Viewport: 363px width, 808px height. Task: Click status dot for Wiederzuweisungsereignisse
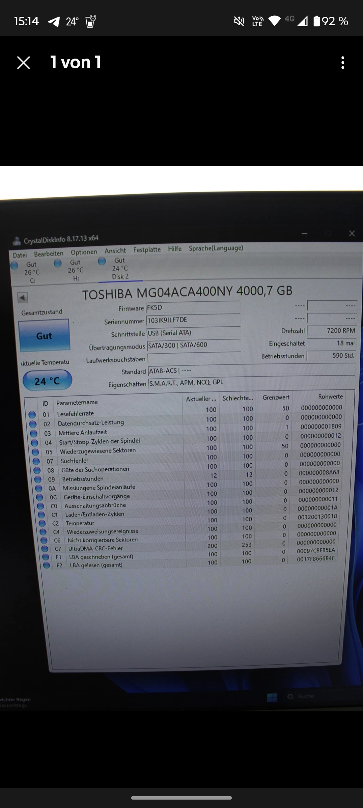coord(43,532)
